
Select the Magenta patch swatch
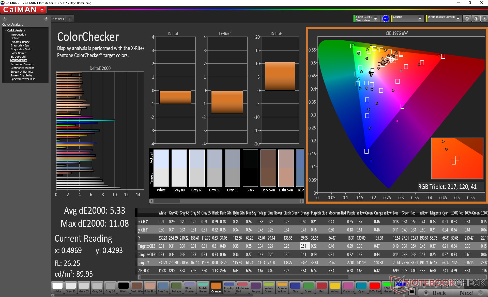click(x=348, y=288)
